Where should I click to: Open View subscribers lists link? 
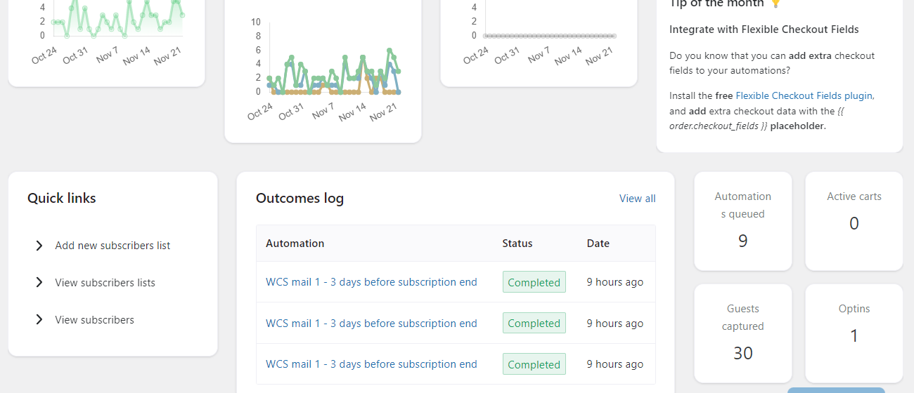(105, 283)
